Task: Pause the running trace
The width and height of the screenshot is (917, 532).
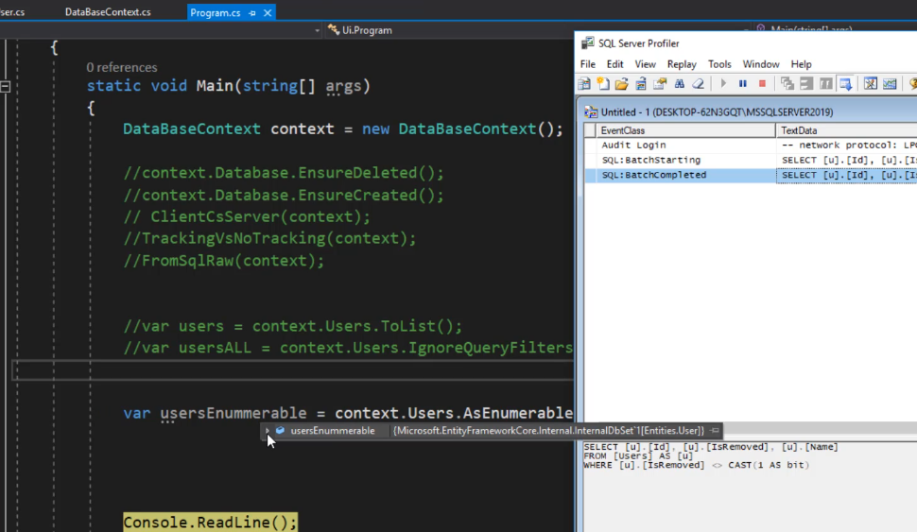Action: [743, 83]
